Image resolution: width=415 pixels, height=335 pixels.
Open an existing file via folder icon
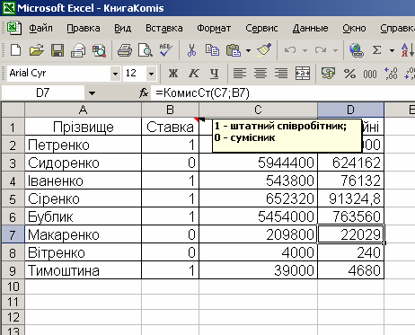37,50
